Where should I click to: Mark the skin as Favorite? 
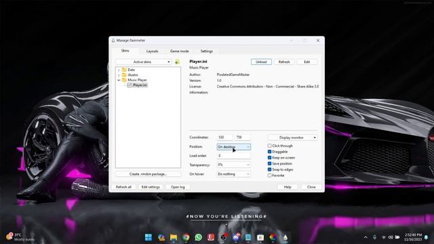point(269,176)
